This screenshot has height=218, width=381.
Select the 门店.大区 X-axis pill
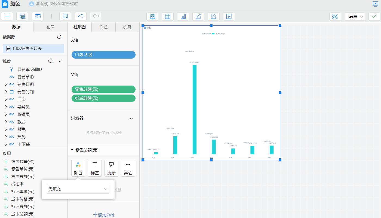pos(103,55)
